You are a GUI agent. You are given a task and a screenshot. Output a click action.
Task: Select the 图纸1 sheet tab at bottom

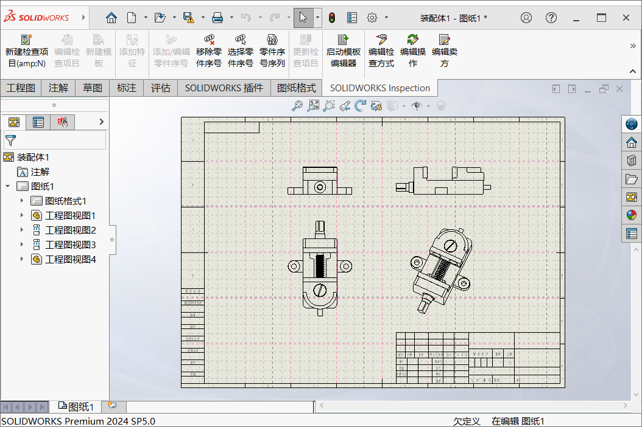tap(76, 406)
